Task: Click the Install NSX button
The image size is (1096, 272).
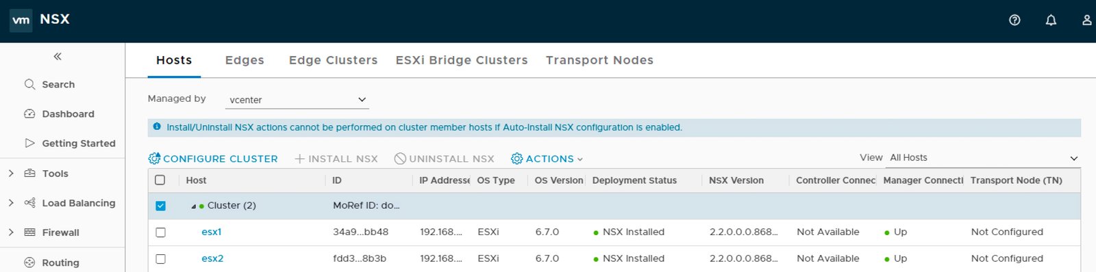Action: pyautogui.click(x=336, y=159)
